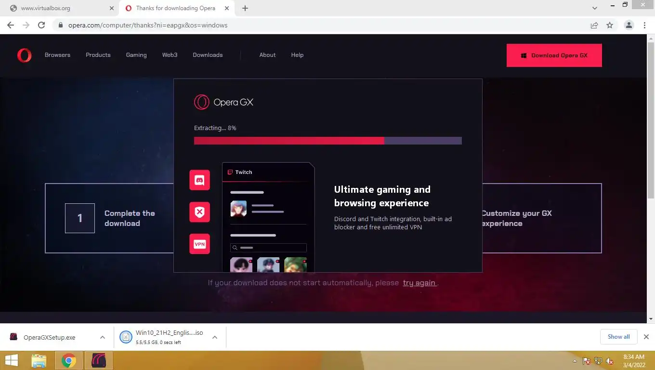Click the network tray icon
Image resolution: width=655 pixels, height=370 pixels.
point(598,361)
